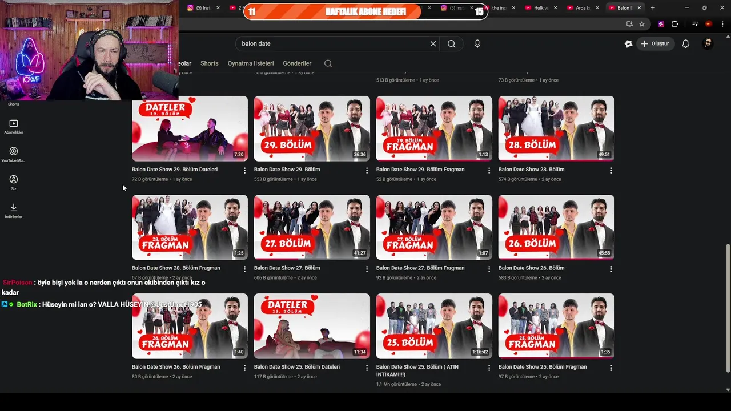
Task: Close the 'Arda' browser tab
Action: (x=597, y=8)
